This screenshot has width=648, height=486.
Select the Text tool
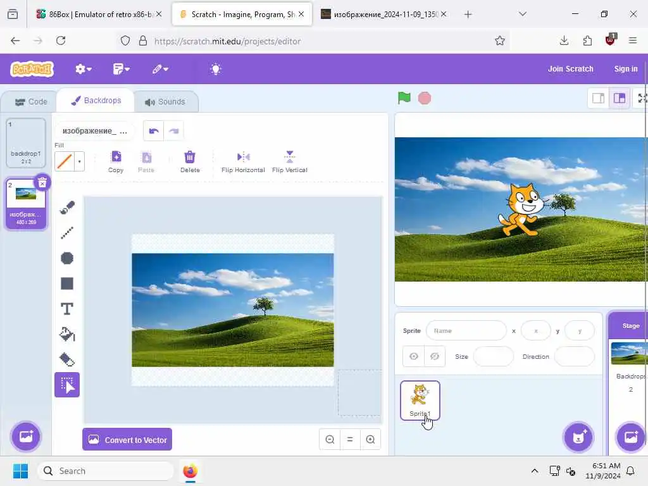click(x=67, y=309)
